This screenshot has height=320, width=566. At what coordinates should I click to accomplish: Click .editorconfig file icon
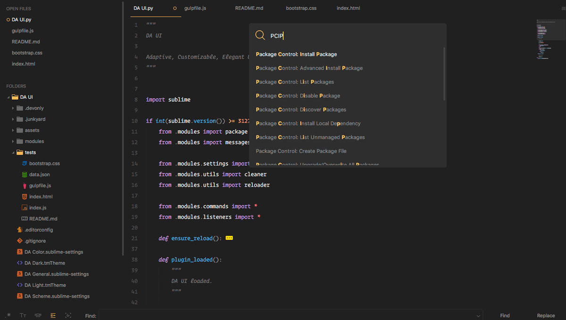tap(20, 230)
